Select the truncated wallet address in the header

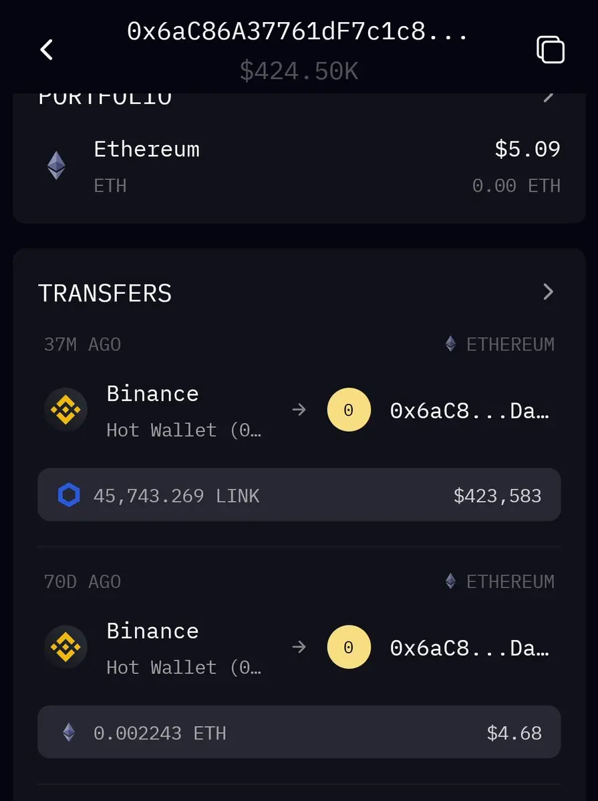point(298,31)
